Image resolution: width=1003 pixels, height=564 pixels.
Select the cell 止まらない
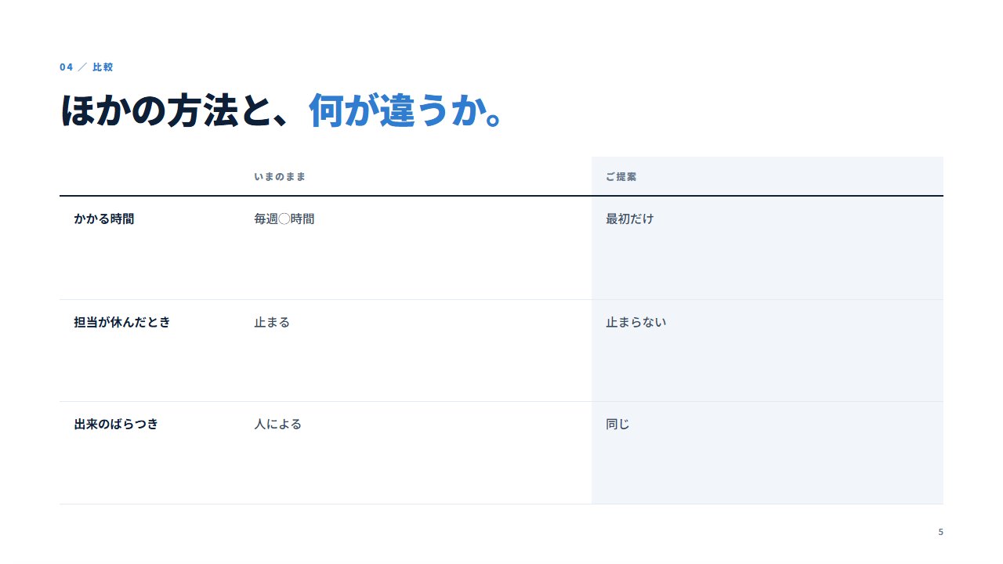pyautogui.click(x=635, y=322)
